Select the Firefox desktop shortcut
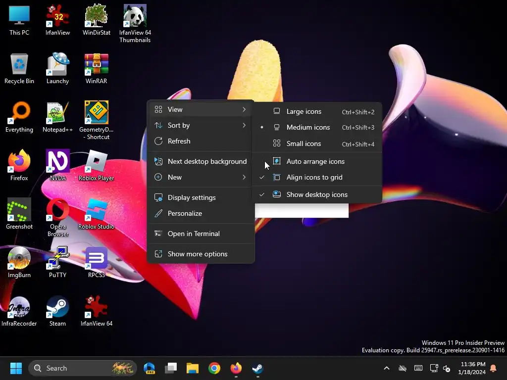This screenshot has width=507, height=380. pyautogui.click(x=19, y=165)
